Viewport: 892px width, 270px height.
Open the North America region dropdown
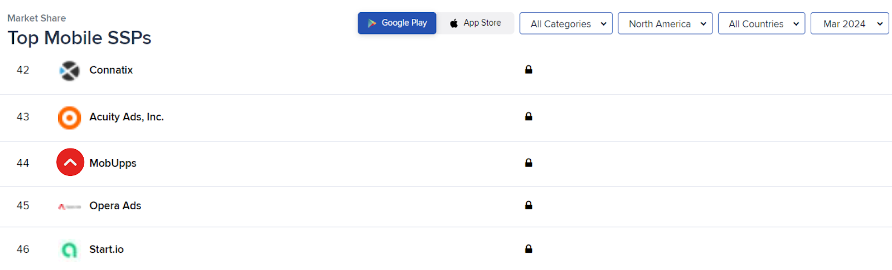(x=665, y=23)
